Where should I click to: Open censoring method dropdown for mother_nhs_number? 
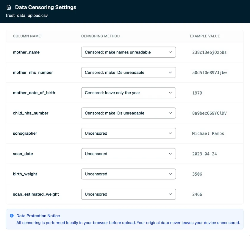click(x=129, y=73)
